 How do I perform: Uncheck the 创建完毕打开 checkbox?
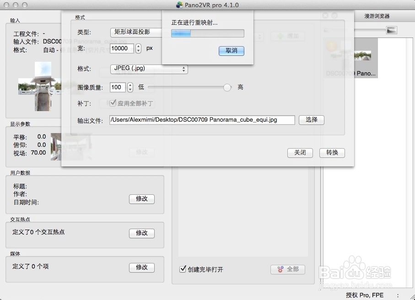click(x=183, y=270)
